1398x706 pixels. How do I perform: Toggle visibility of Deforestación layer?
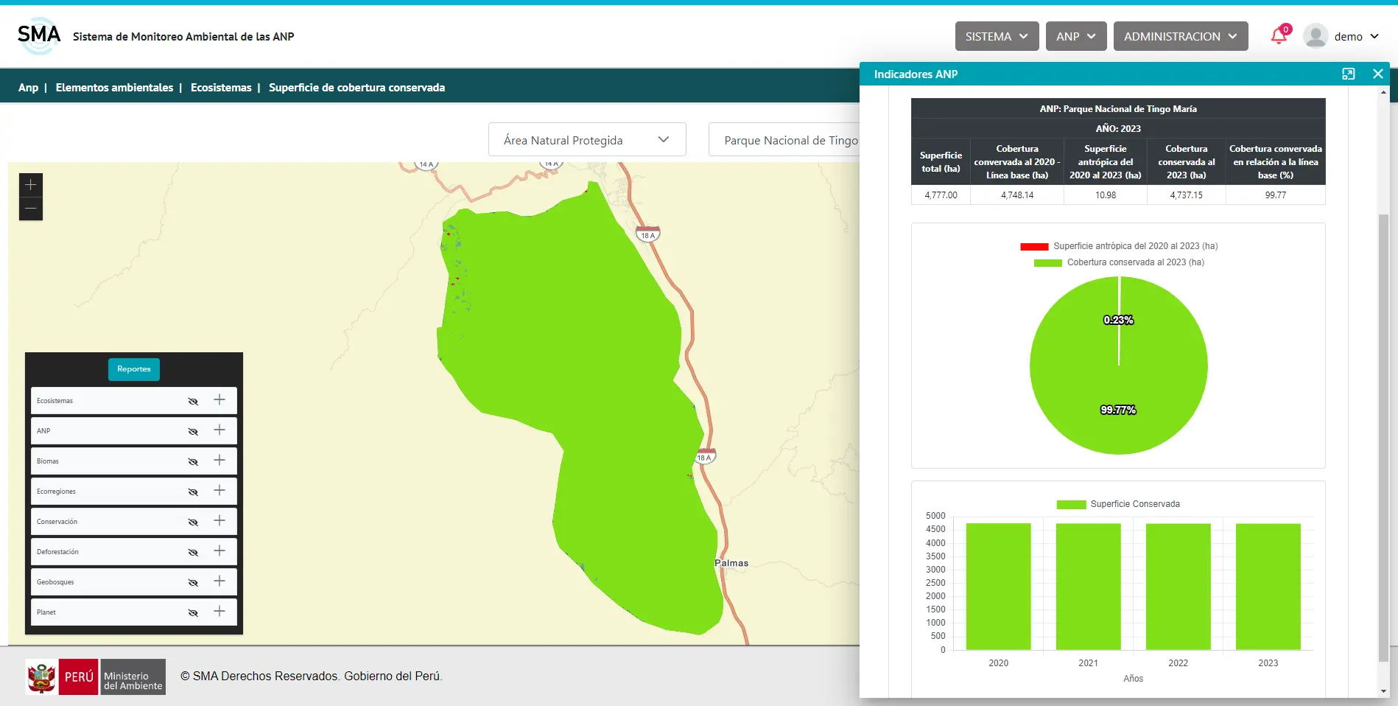(193, 552)
